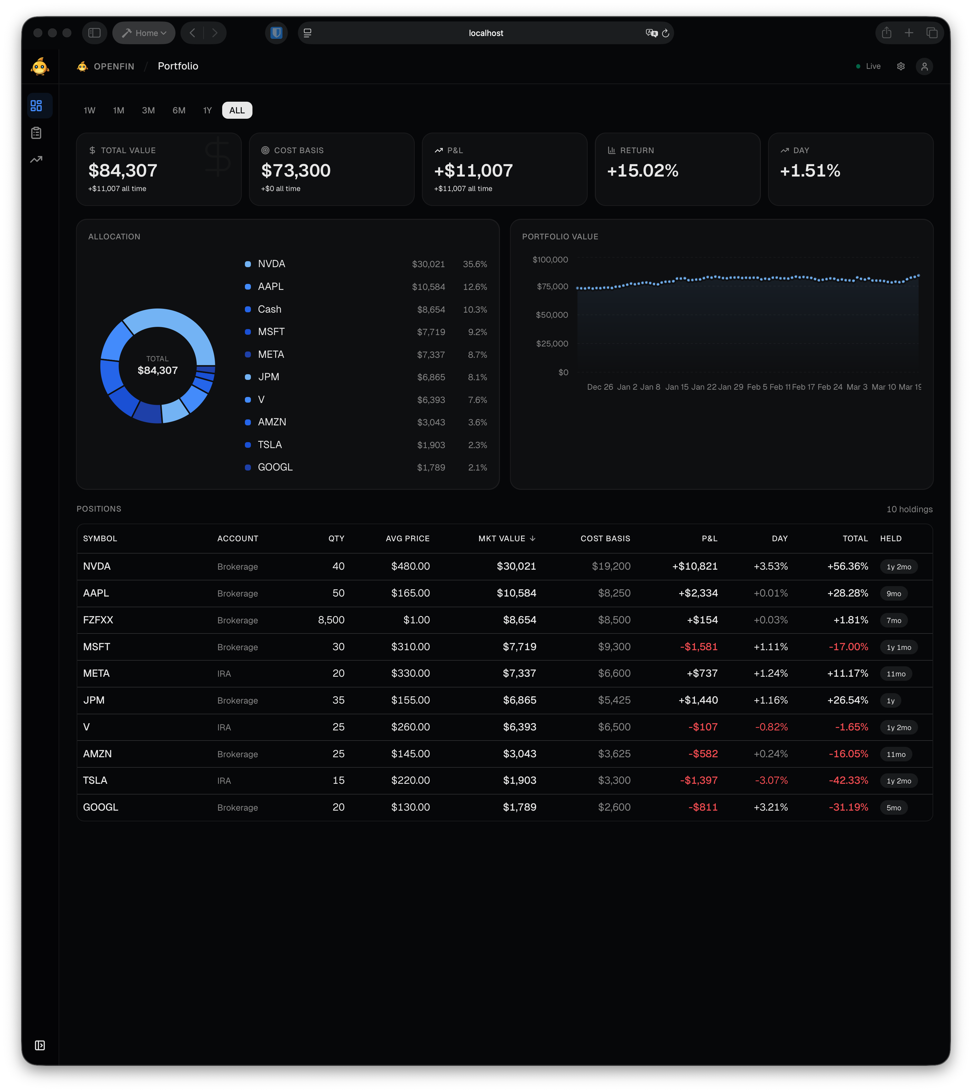Click the sort arrow next to MKT VALUE
The height and width of the screenshot is (1092, 972).
(x=532, y=539)
